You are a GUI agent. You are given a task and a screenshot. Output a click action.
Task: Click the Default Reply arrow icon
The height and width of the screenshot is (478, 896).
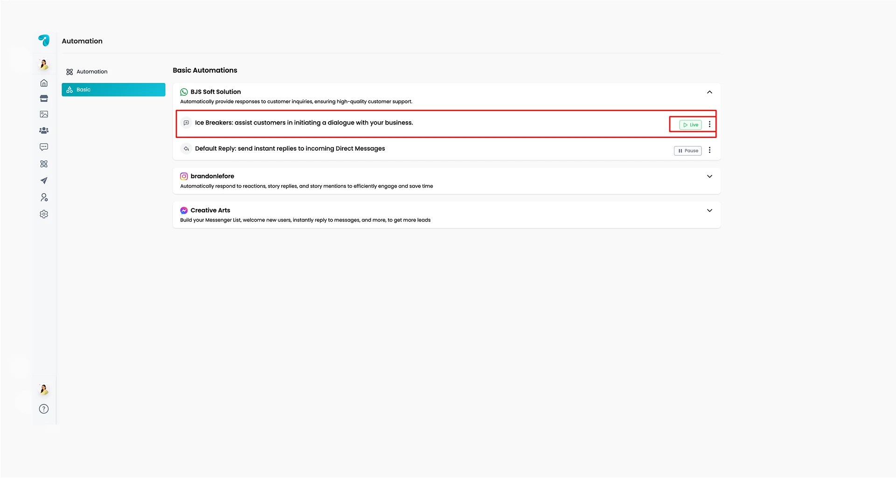(186, 149)
